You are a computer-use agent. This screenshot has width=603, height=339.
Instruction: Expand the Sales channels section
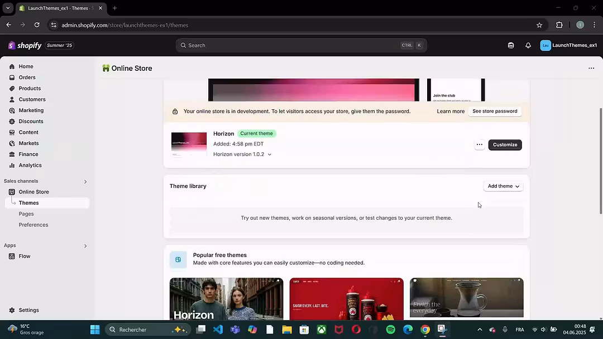pyautogui.click(x=85, y=181)
